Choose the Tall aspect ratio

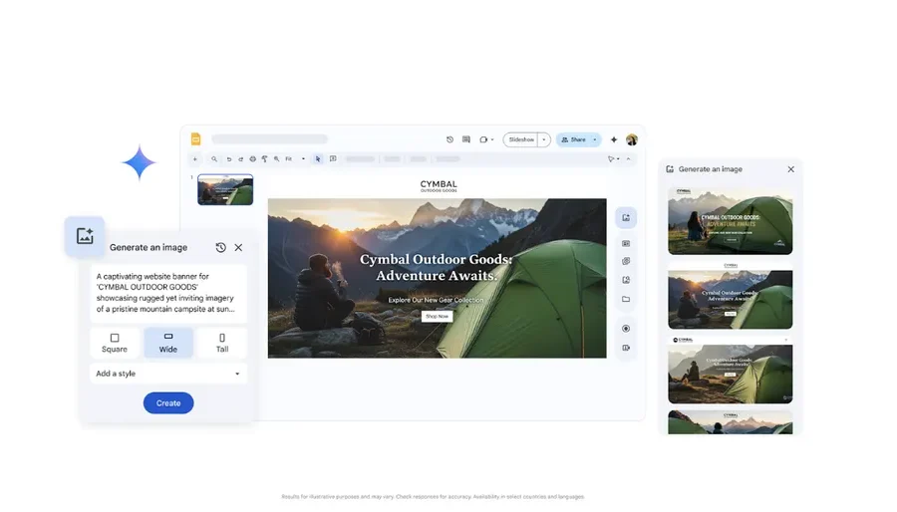point(222,343)
